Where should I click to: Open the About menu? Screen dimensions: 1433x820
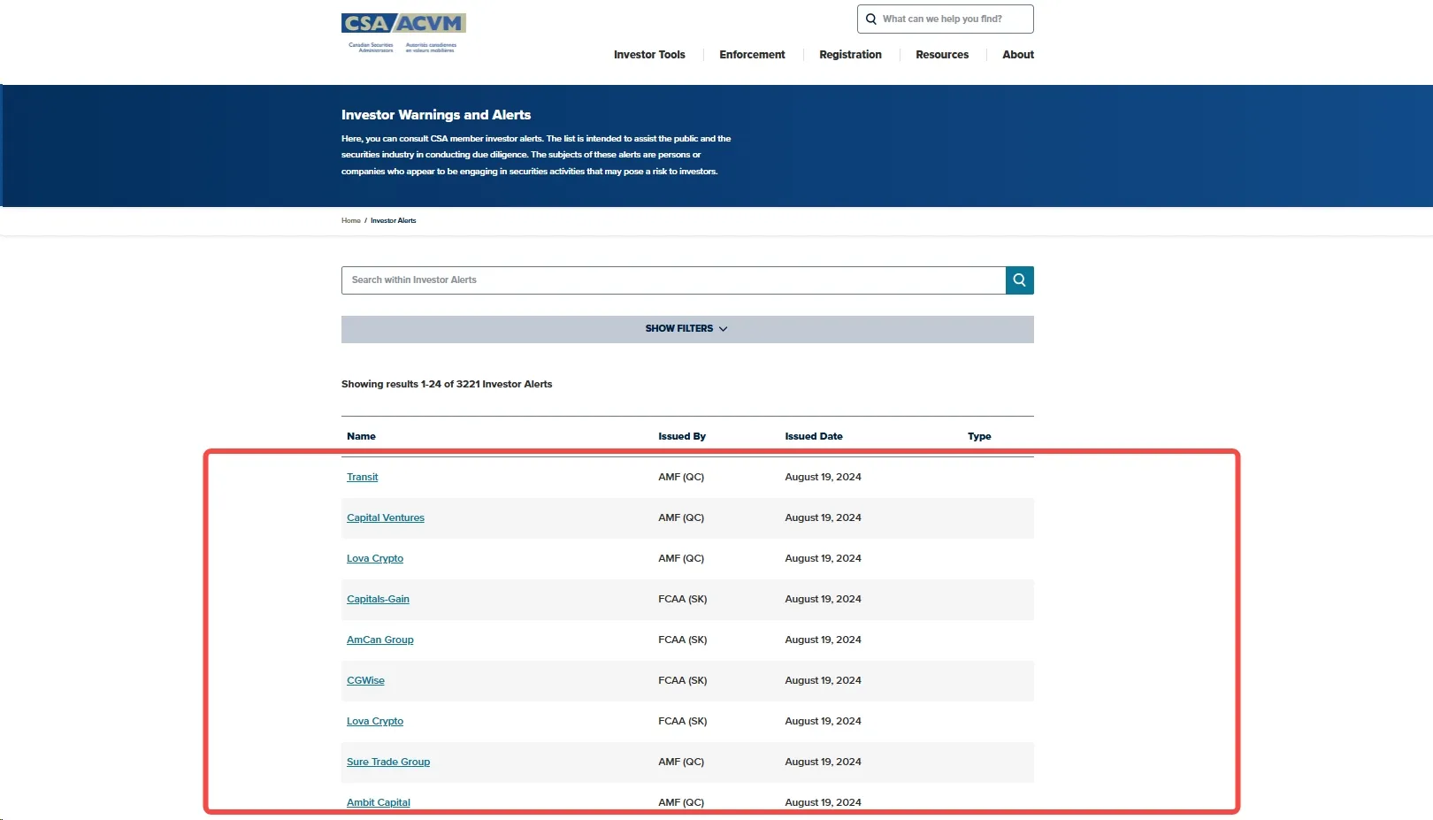[1018, 55]
